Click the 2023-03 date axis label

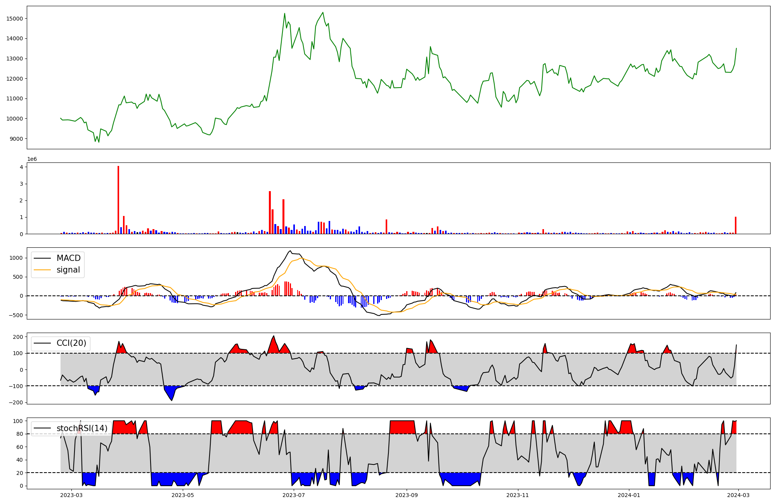[x=71, y=495]
